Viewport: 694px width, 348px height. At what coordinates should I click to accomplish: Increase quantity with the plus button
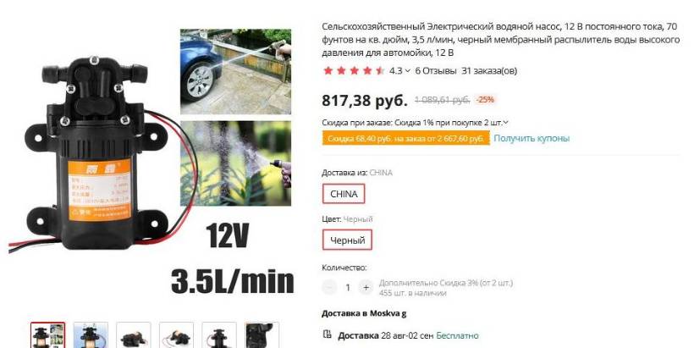tap(366, 288)
